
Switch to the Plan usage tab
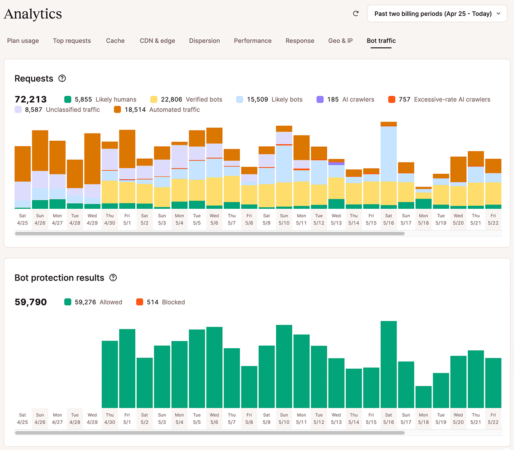pos(23,41)
